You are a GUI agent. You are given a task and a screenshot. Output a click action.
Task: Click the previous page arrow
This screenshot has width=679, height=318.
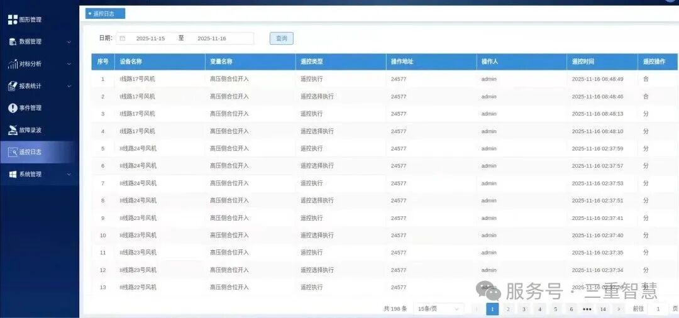coord(477,309)
